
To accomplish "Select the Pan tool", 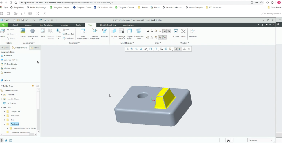I will click(x=65, y=29).
